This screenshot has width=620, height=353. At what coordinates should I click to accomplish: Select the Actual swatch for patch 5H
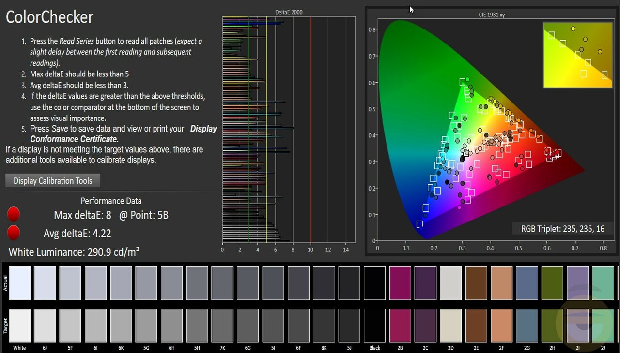coord(197,283)
